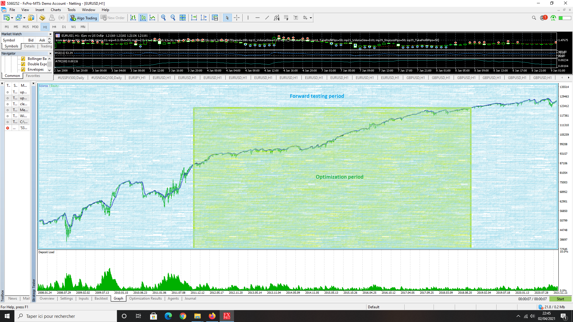
Task: Open the Toolbox News tab
Action: (13, 298)
